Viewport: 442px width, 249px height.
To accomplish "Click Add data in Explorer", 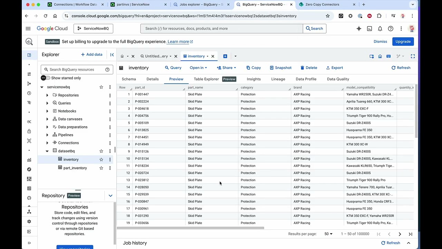I will [x=92, y=55].
